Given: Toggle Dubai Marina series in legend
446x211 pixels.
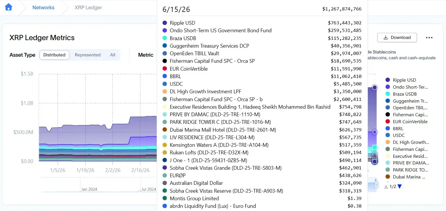Looking at the screenshot, I should coord(405,177).
